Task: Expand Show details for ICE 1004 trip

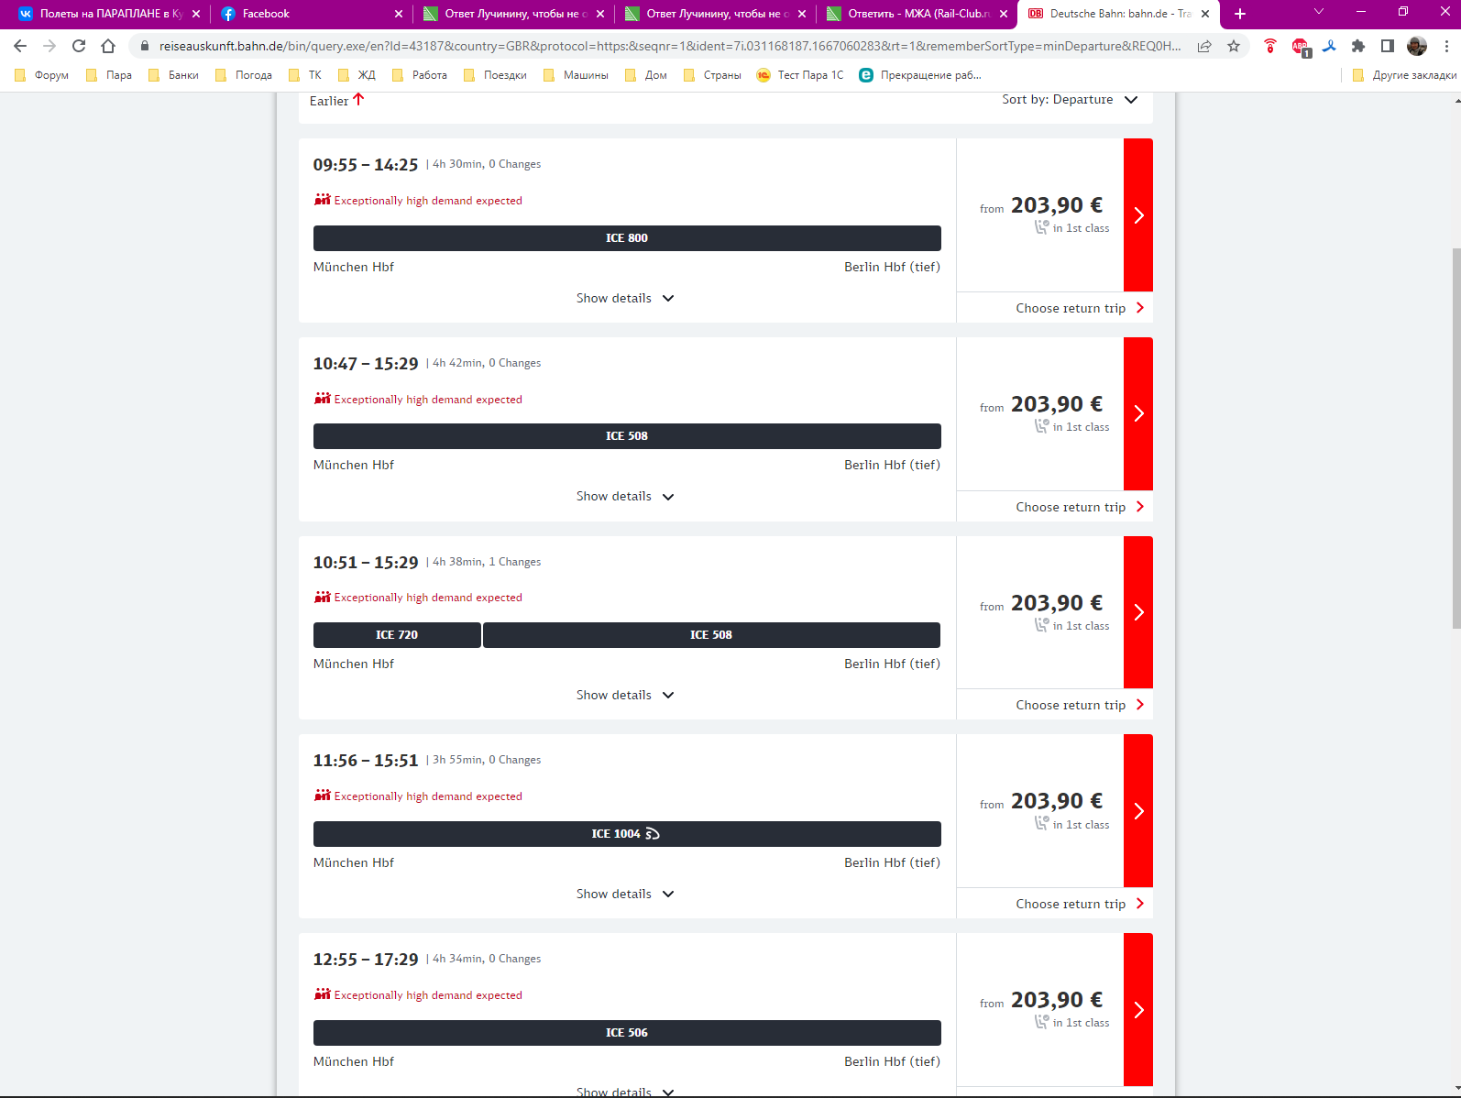Action: 625,895
